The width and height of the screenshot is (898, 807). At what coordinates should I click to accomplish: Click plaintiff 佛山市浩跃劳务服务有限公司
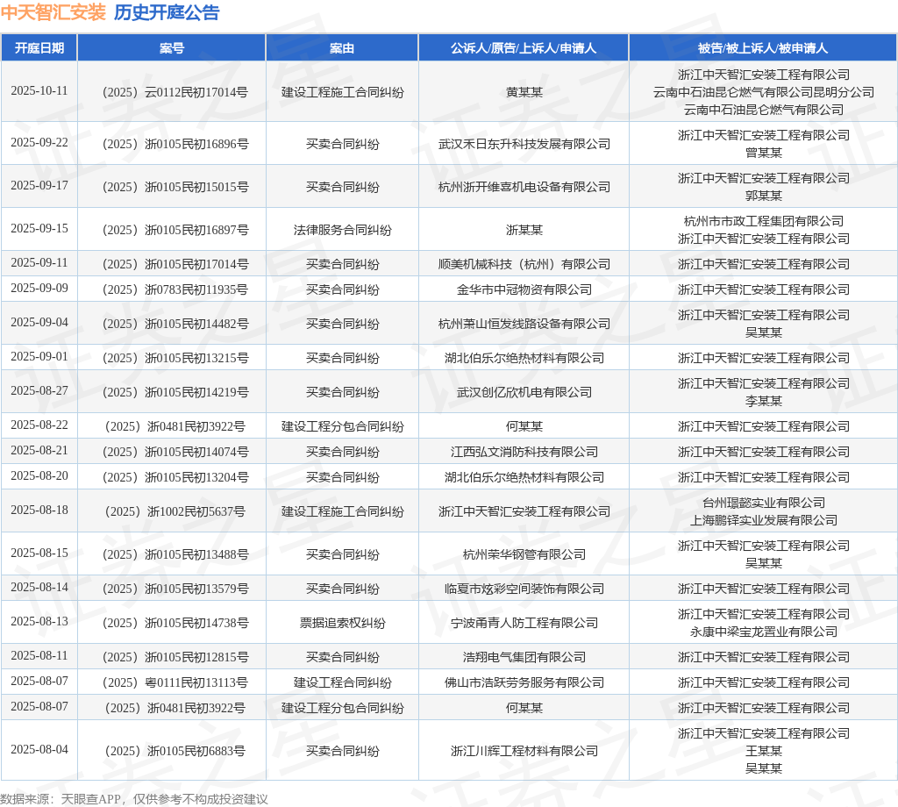[x=524, y=682]
